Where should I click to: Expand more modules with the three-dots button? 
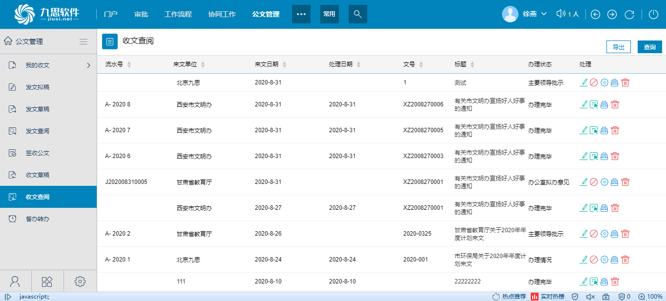[x=301, y=14]
